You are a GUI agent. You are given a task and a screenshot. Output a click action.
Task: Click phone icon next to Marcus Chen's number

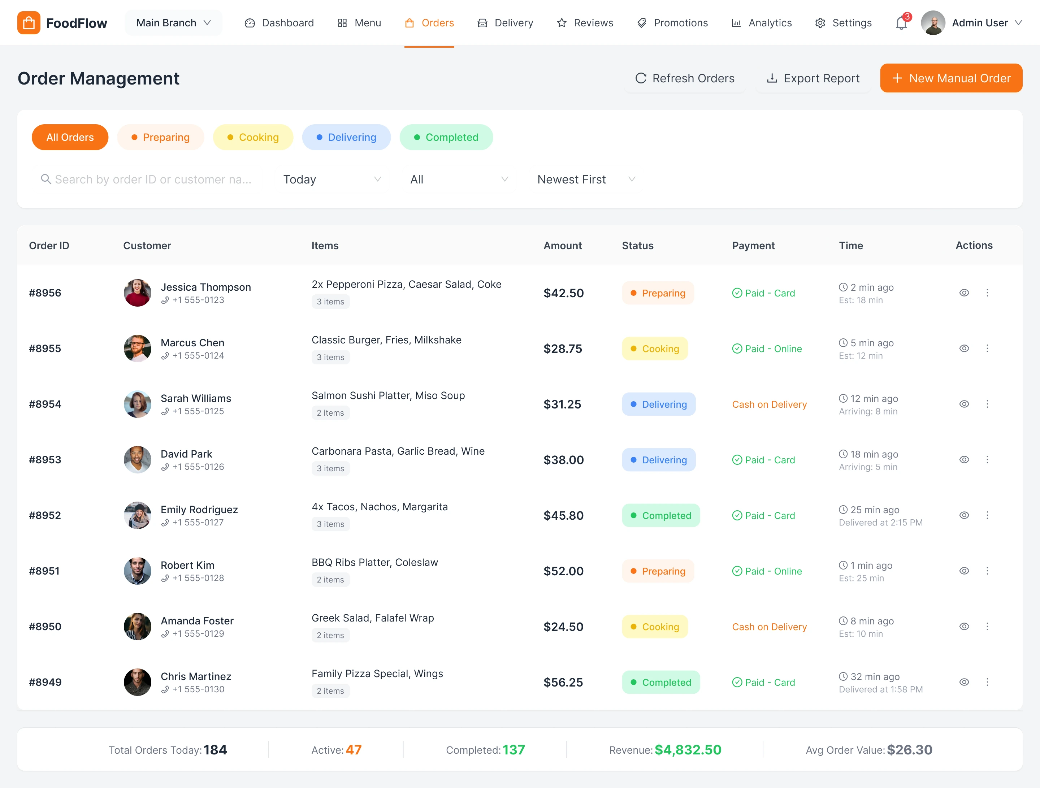click(165, 356)
